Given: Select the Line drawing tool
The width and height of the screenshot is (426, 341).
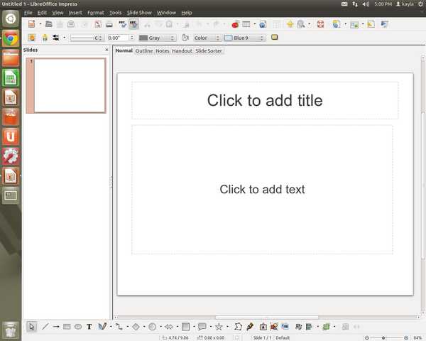Looking at the screenshot, I should [x=45, y=326].
